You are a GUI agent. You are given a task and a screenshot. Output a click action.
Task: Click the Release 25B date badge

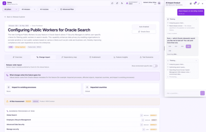click(x=19, y=26)
